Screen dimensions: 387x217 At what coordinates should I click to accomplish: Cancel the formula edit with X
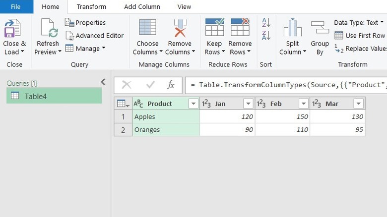(127, 85)
